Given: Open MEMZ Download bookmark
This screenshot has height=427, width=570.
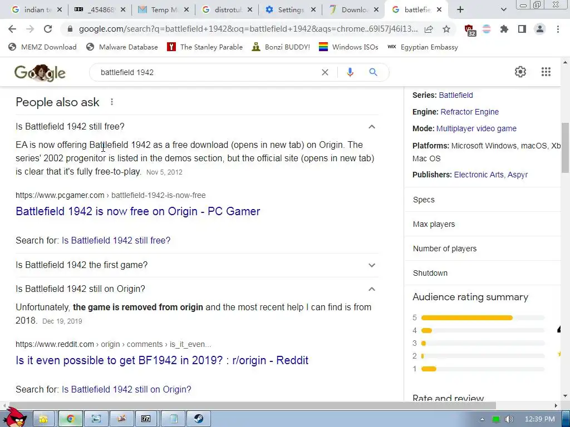Looking at the screenshot, I should [42, 47].
